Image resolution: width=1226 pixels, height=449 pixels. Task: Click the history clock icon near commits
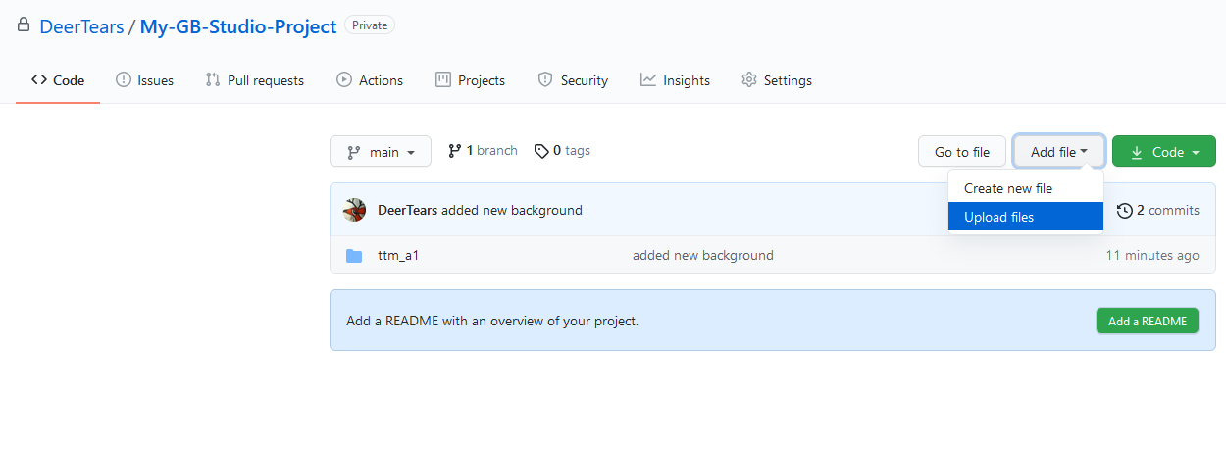click(1125, 210)
